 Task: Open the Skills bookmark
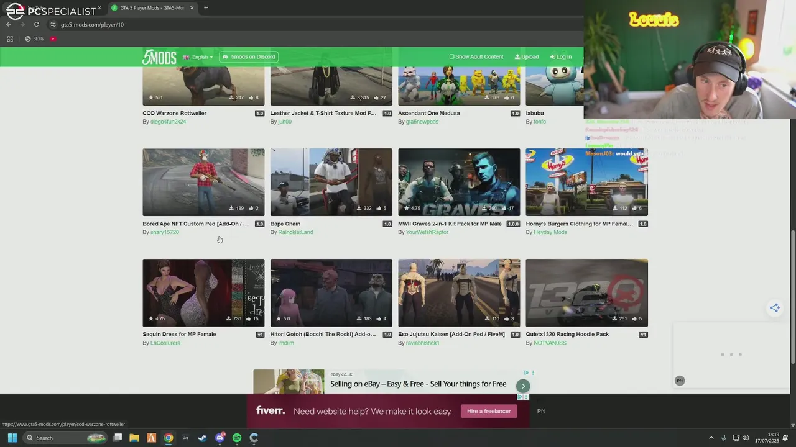coord(34,38)
